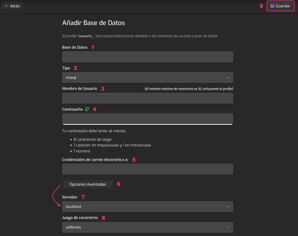
Task: Click the blue back arrow icon
Action: (7, 6)
